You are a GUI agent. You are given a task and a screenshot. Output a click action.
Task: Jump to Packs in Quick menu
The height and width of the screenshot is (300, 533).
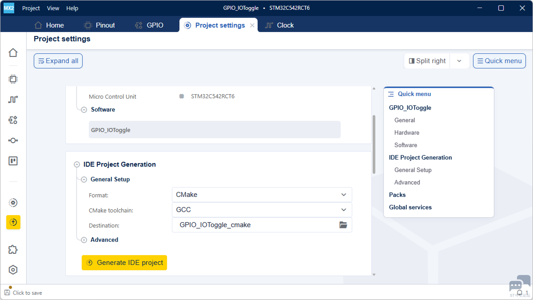(397, 195)
